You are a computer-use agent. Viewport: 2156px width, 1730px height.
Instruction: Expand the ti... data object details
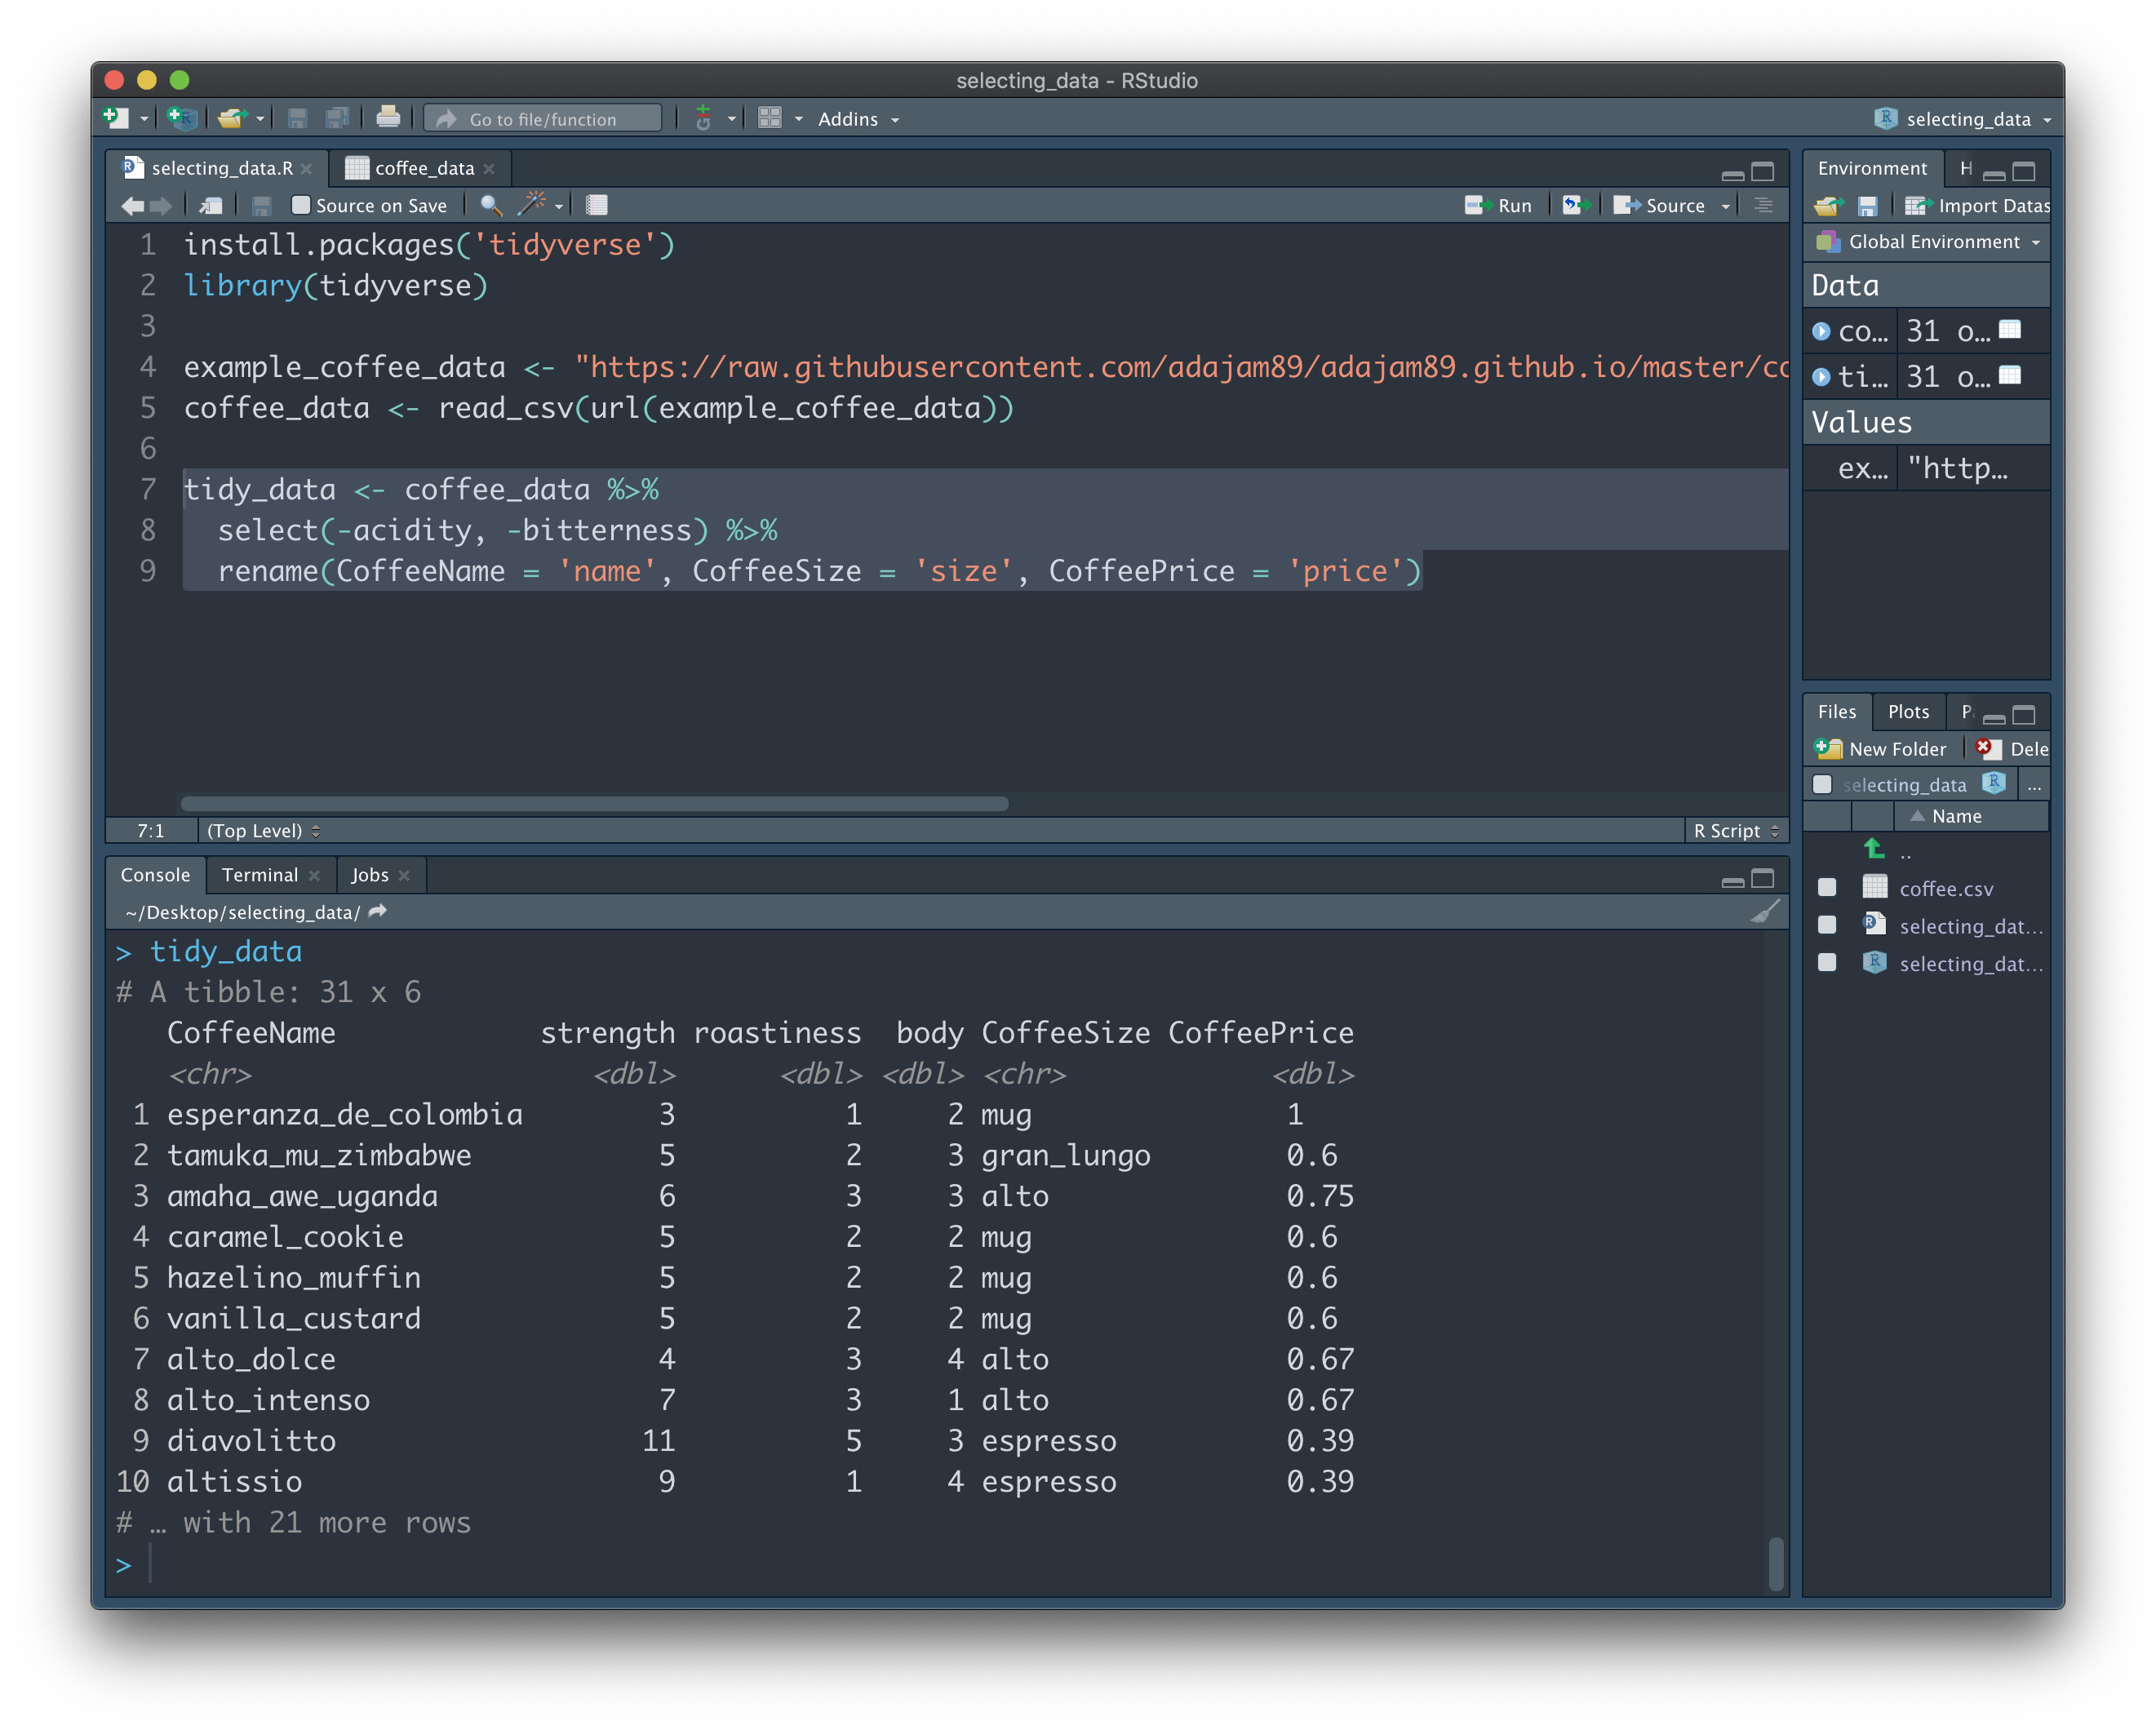click(x=1821, y=377)
